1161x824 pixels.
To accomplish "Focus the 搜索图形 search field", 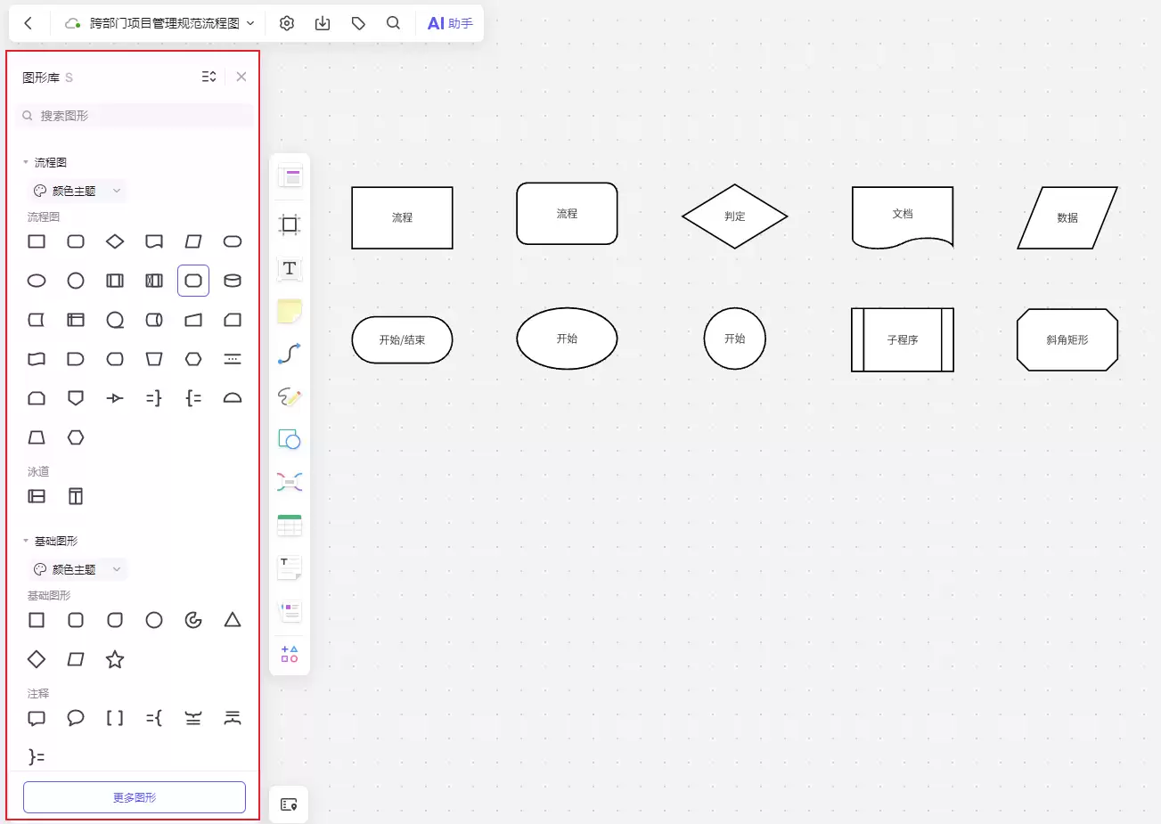I will (x=135, y=116).
